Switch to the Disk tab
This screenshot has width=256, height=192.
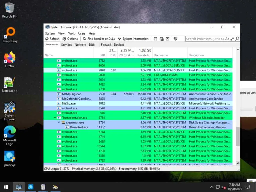92,45
